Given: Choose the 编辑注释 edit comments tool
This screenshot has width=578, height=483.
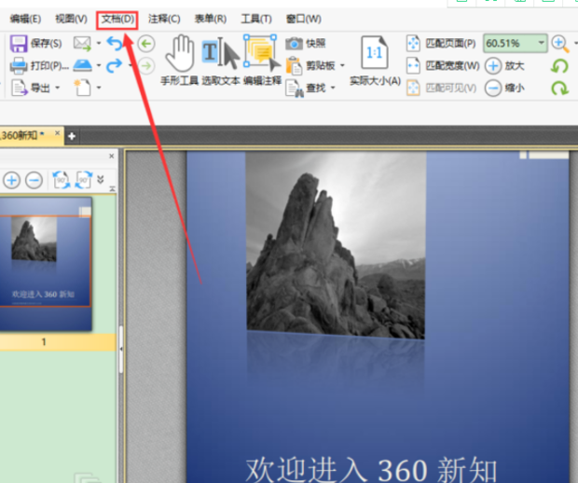Looking at the screenshot, I should click(x=262, y=60).
